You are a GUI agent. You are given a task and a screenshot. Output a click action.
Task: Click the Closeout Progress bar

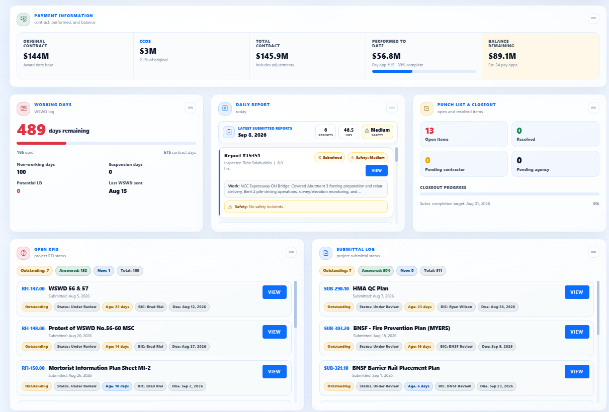509,193
